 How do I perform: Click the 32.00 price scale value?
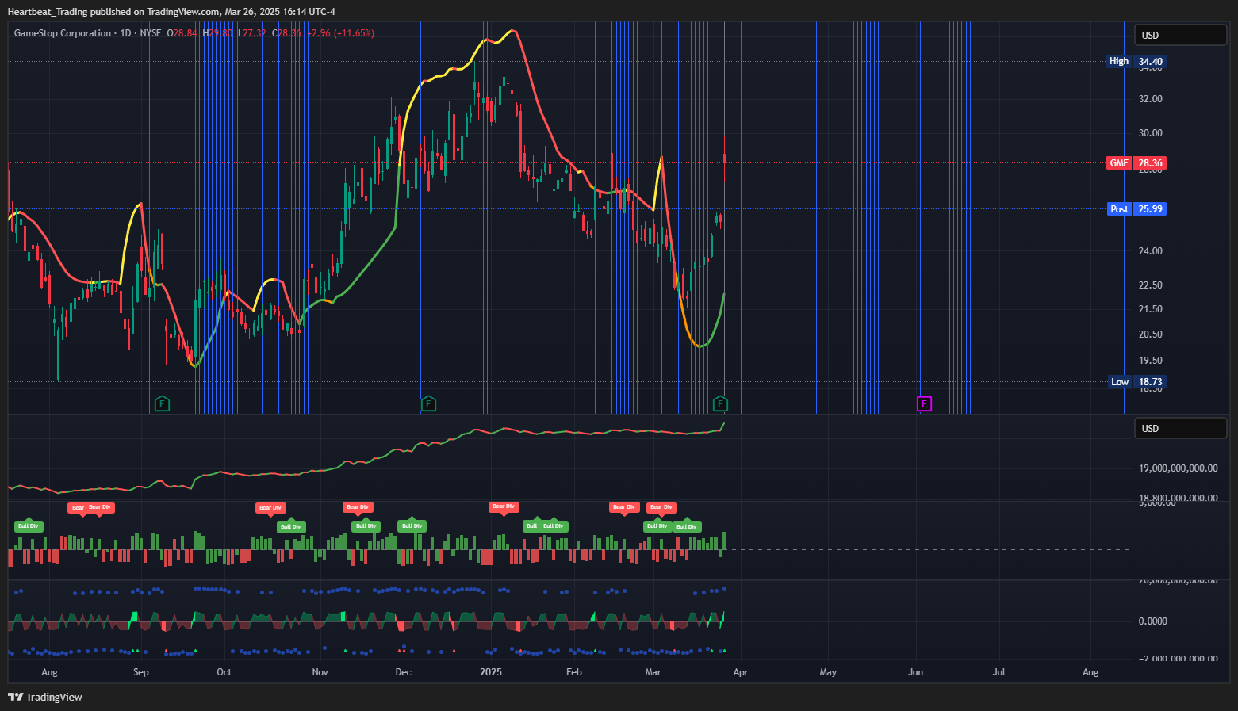(x=1151, y=99)
